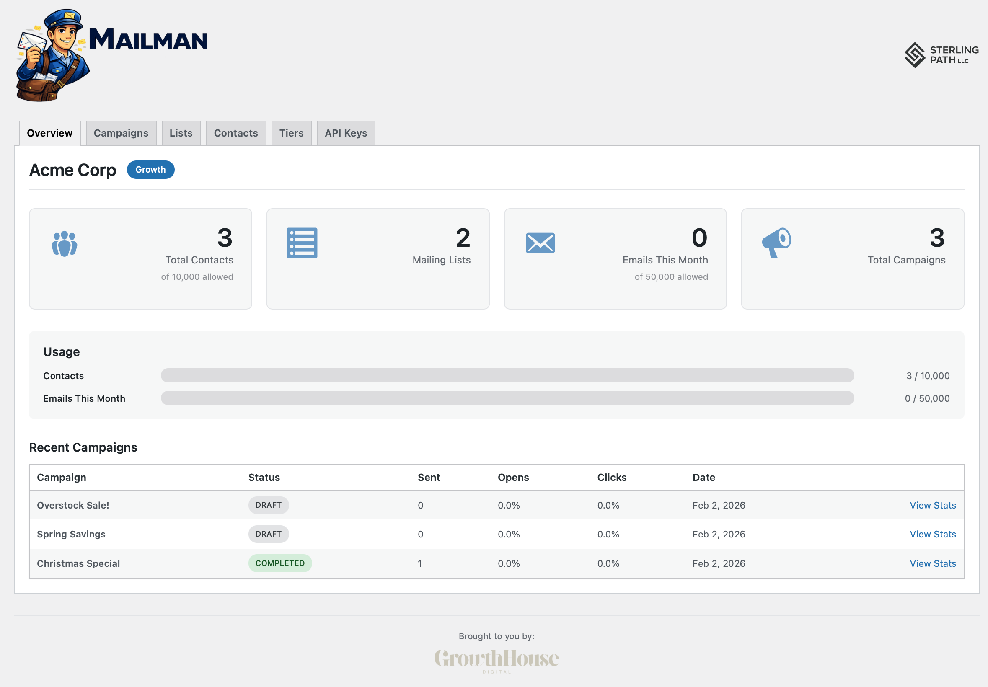View Stats for Christmas Special campaign
988x687 pixels.
[933, 563]
